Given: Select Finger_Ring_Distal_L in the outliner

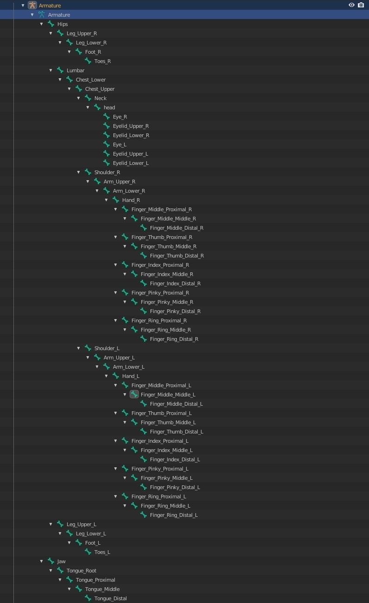Looking at the screenshot, I should (174, 515).
